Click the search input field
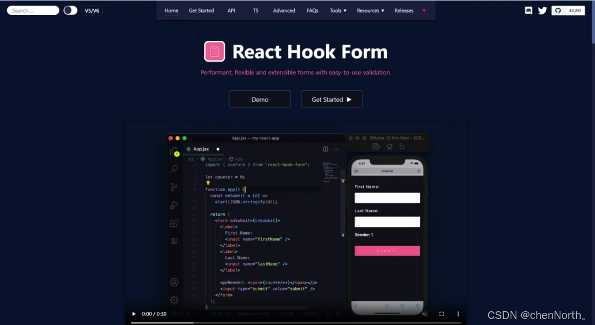Screen dimensions: 595x325 coord(33,10)
